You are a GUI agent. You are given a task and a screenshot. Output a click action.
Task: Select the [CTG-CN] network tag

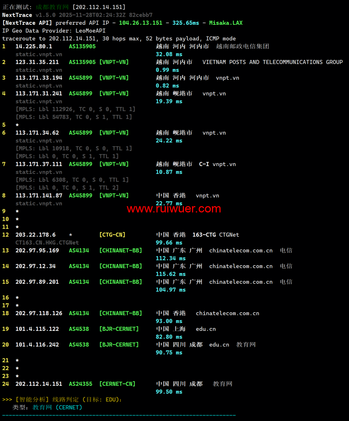[112, 235]
